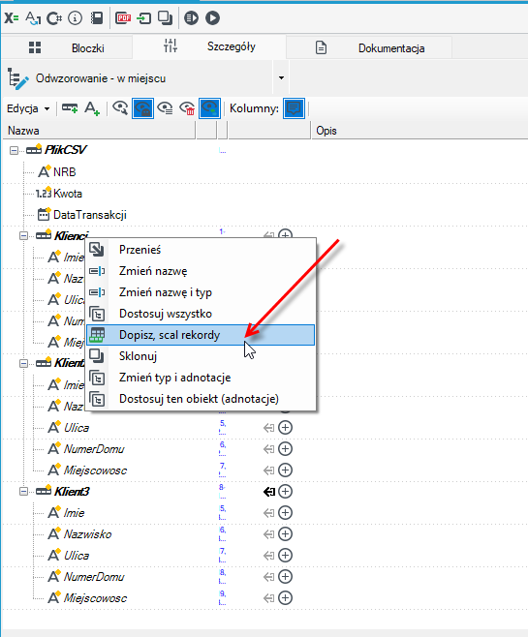Click the add object icon with green plus
The width and height of the screenshot is (528, 637).
tap(70, 108)
